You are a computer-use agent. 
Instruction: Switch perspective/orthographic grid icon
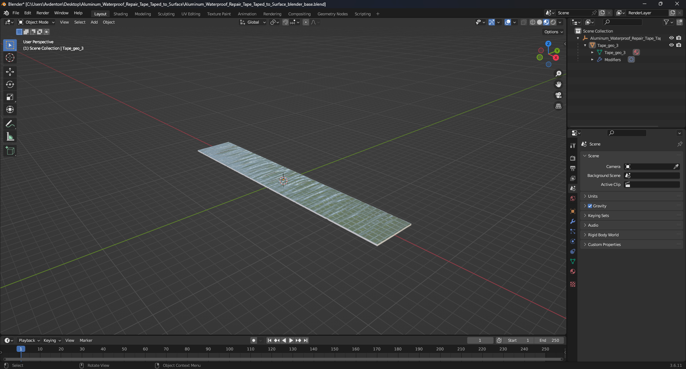coord(558,106)
